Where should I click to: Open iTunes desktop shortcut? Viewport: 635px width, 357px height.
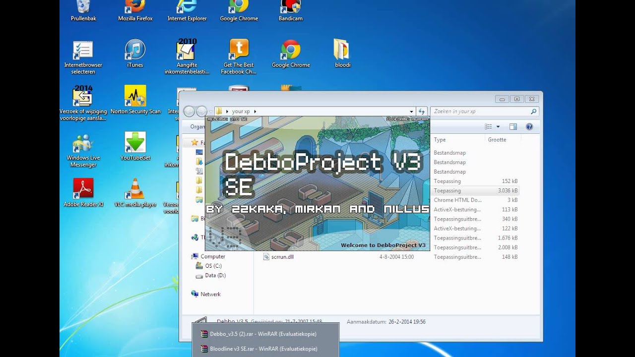[x=135, y=54]
